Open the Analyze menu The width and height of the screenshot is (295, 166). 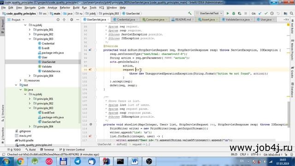point(52,8)
